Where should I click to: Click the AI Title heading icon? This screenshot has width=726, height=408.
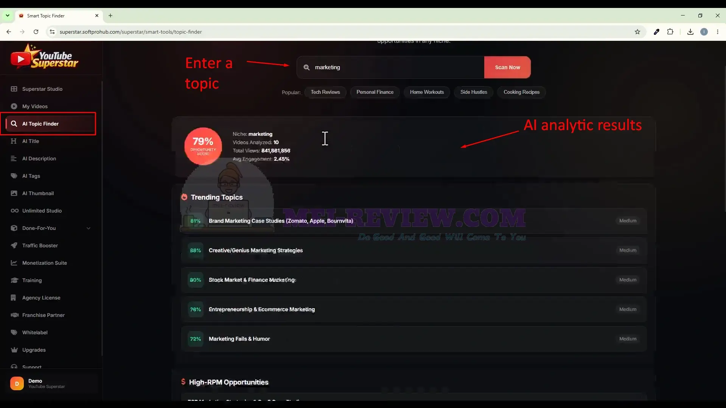click(x=14, y=141)
